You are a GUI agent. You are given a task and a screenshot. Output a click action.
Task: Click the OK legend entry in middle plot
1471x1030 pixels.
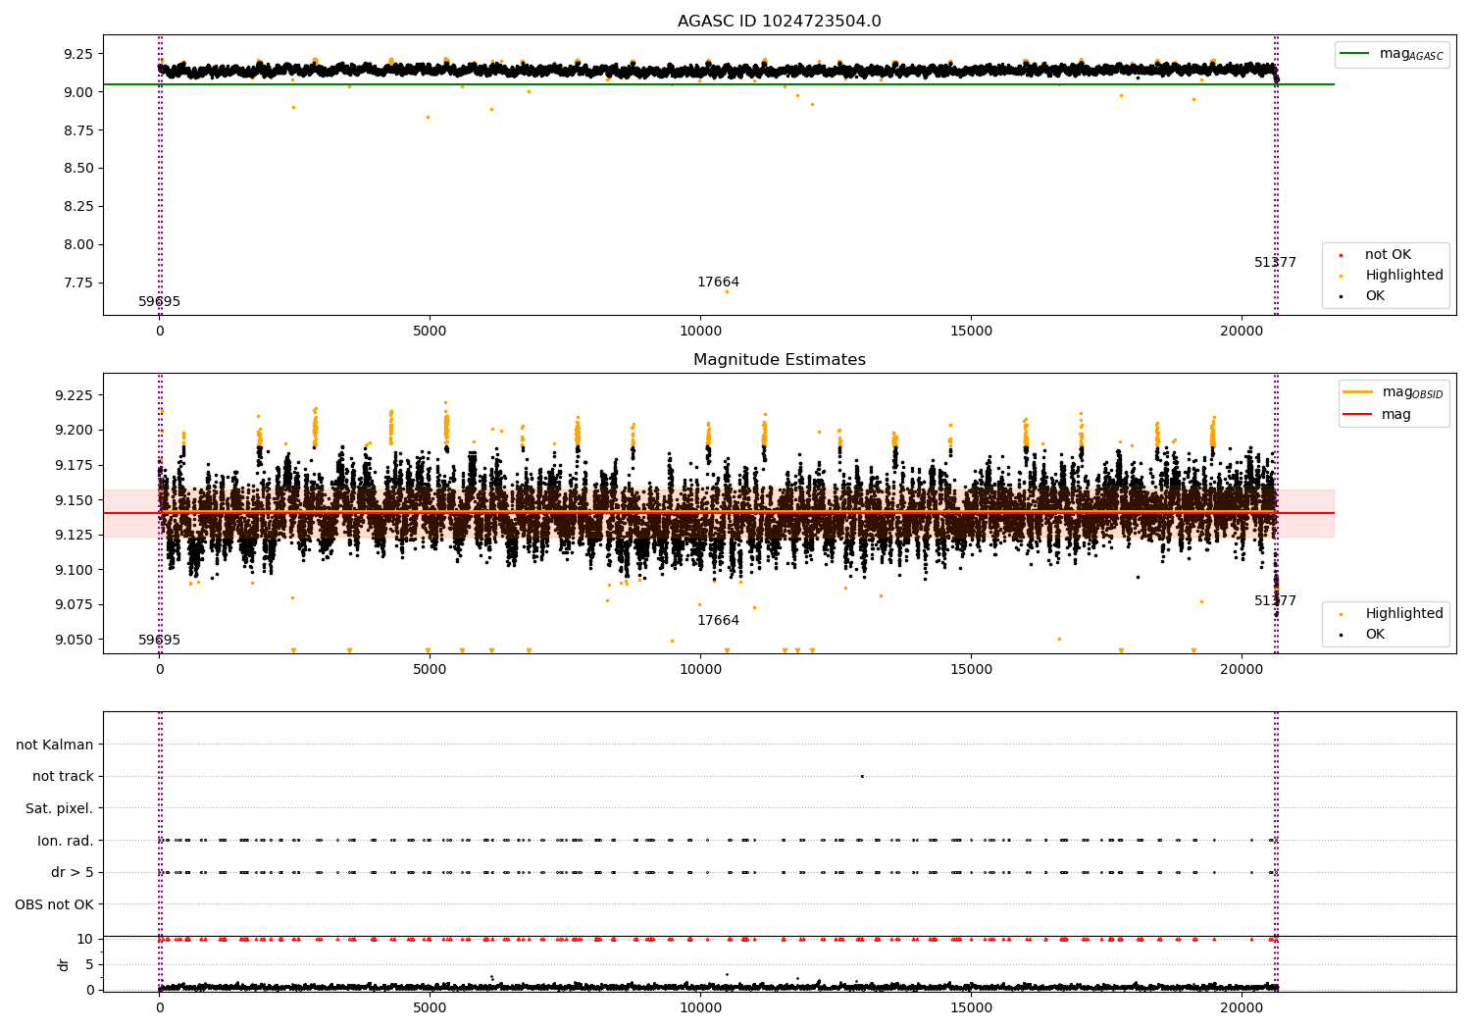click(x=1374, y=635)
